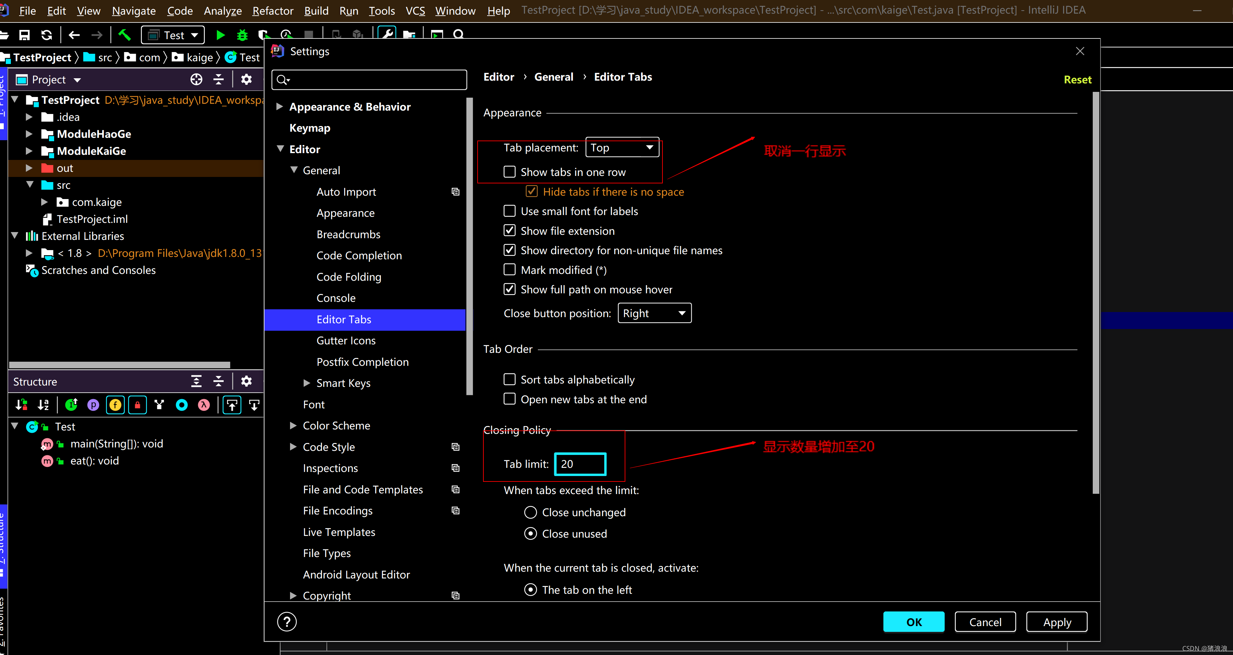Toggle Autoscroll to Source in Structure

pos(232,405)
